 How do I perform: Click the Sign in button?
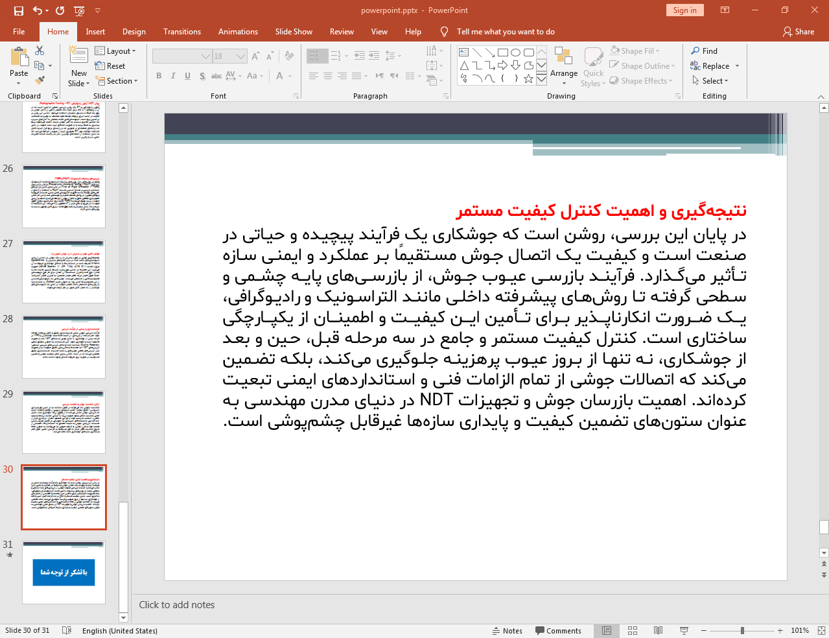[x=684, y=10]
